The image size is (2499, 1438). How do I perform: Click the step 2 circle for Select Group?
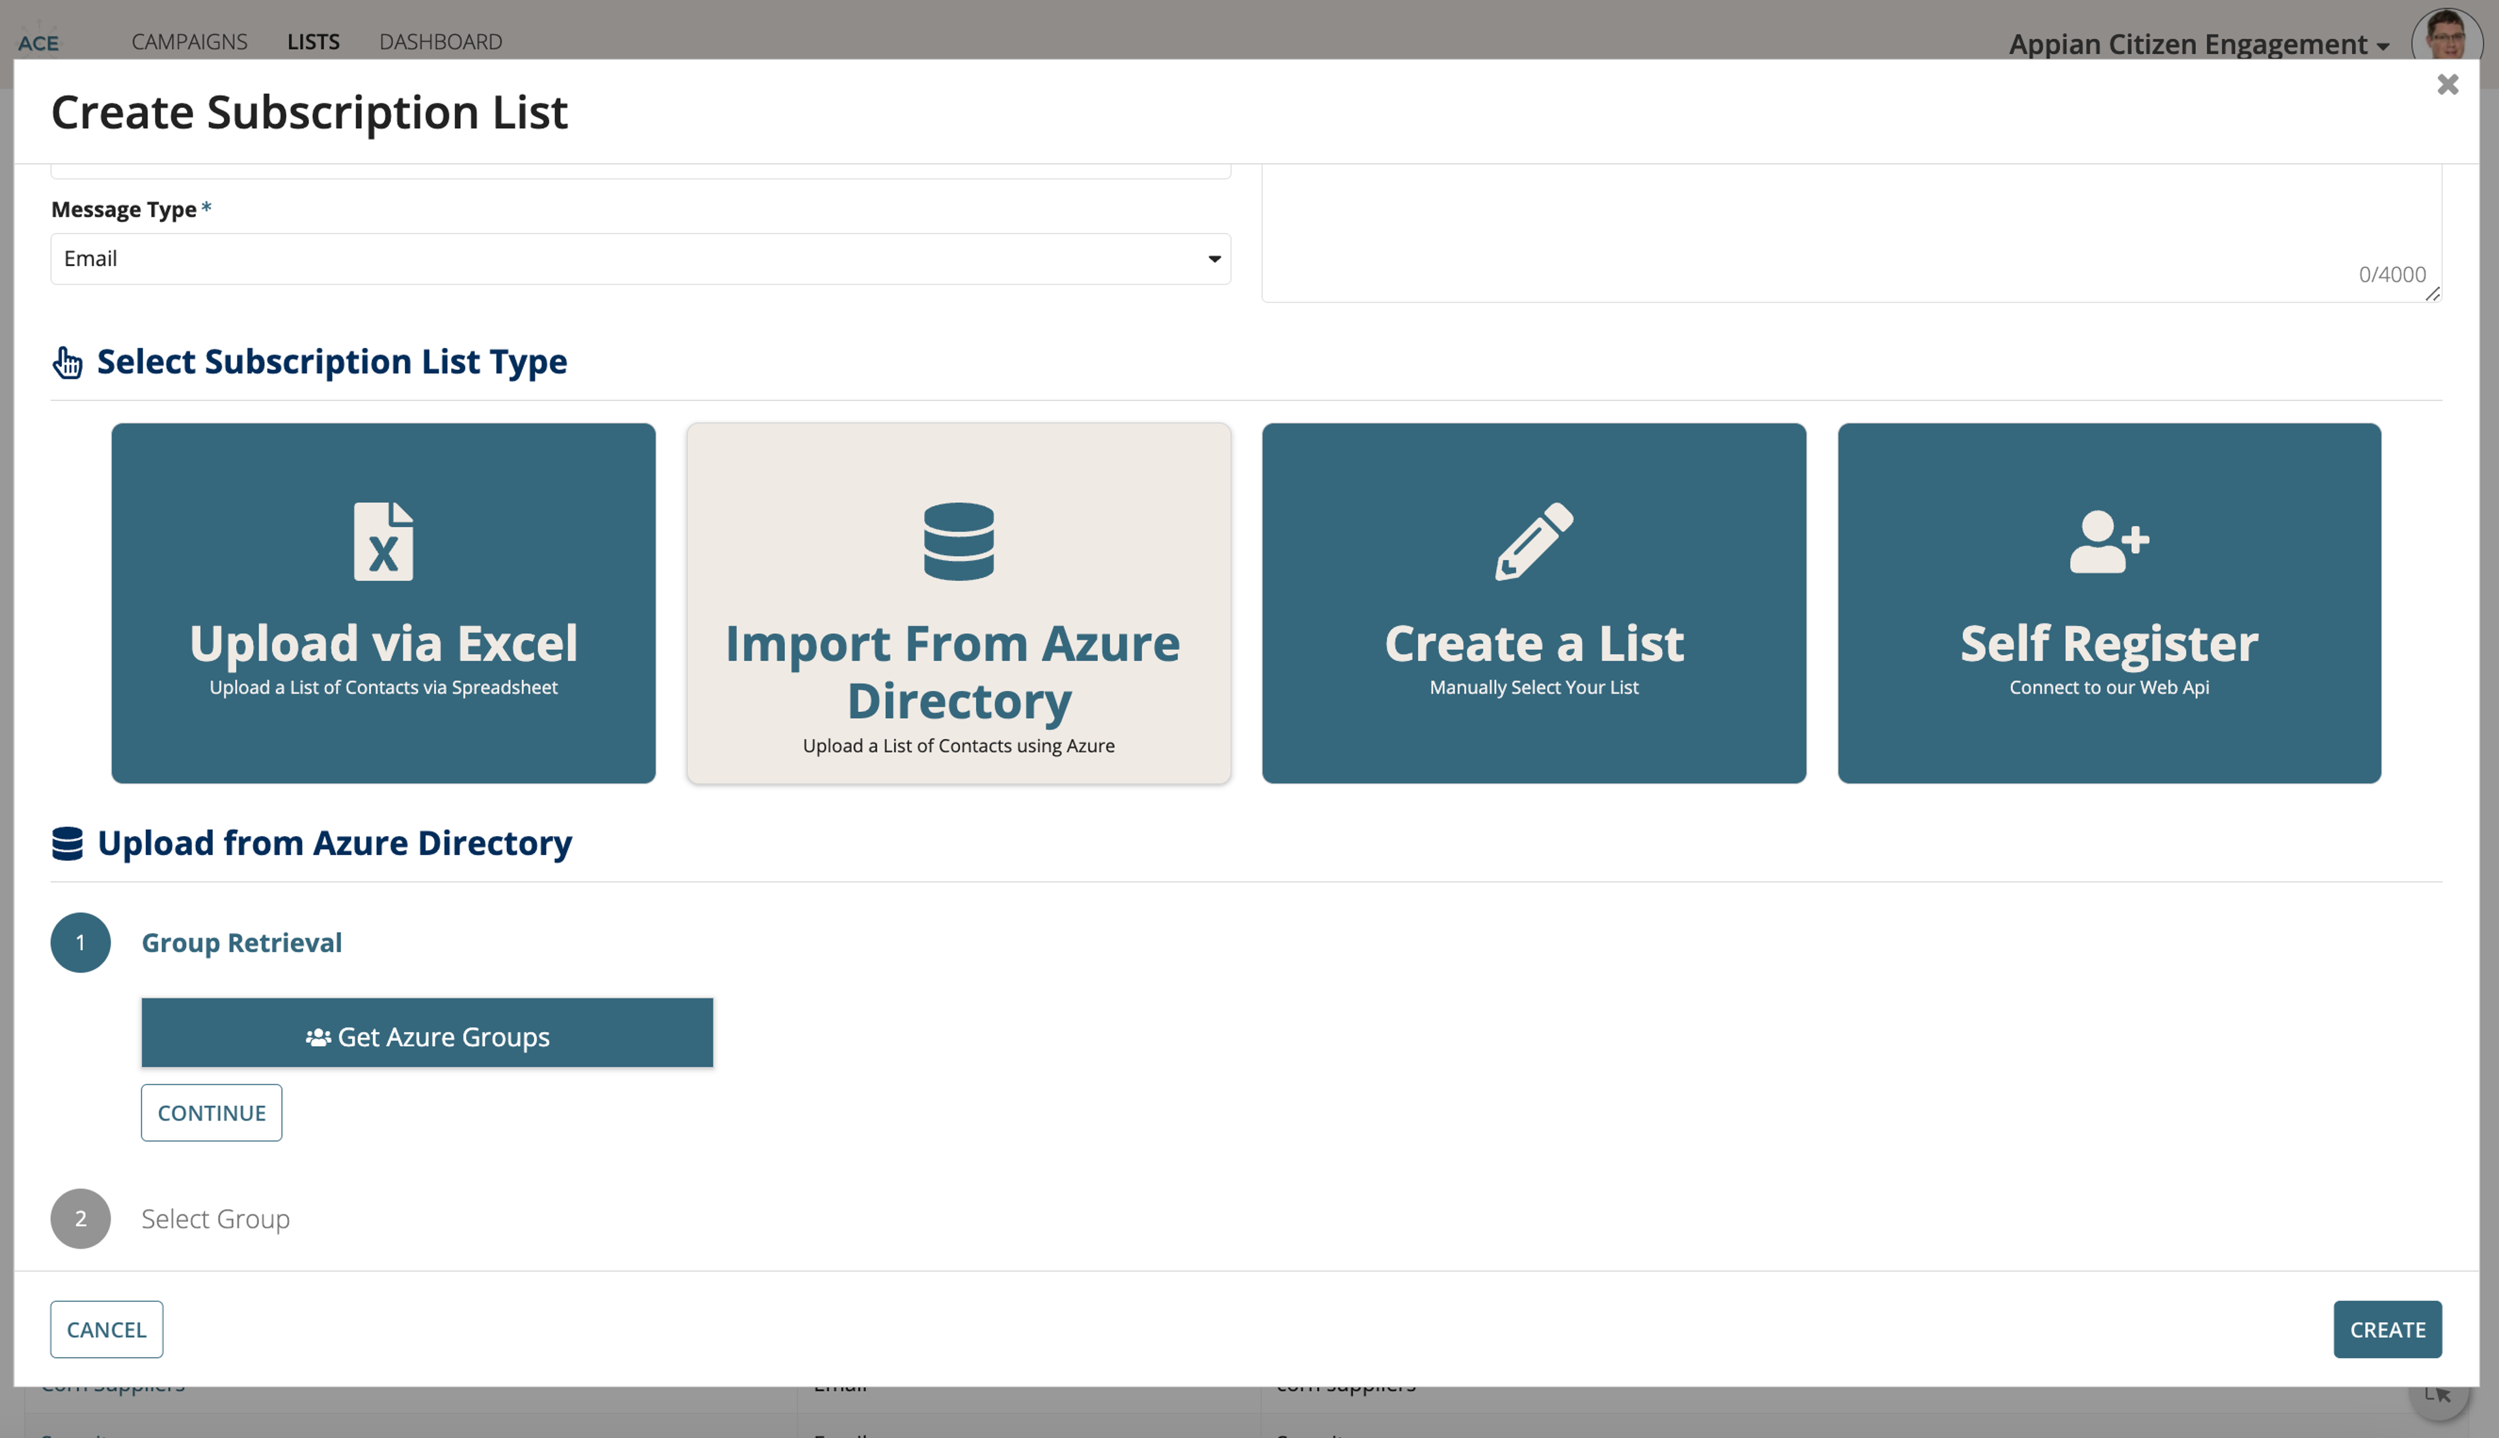click(x=81, y=1219)
